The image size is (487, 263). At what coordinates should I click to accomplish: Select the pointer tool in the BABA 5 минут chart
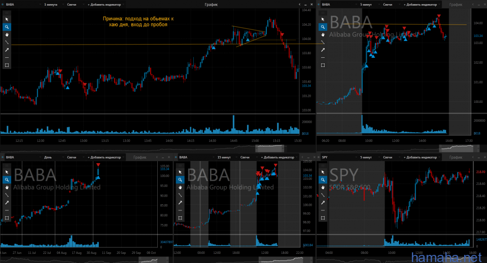coord(323,19)
